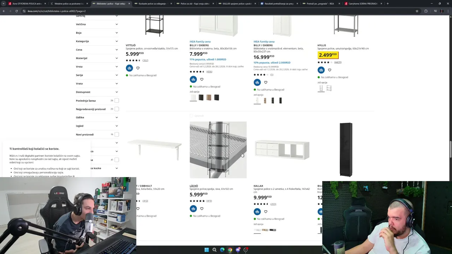Add KALLAX shelving unit to cart

point(257,212)
